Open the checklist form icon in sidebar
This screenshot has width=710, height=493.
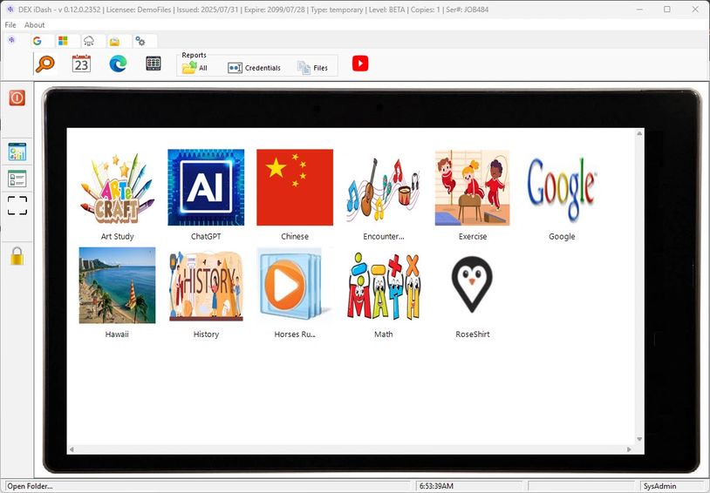pyautogui.click(x=17, y=179)
